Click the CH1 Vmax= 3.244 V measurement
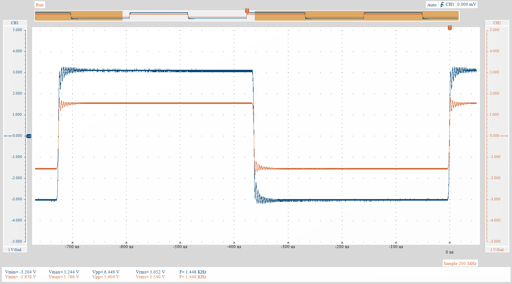The width and height of the screenshot is (512, 284). (x=64, y=272)
